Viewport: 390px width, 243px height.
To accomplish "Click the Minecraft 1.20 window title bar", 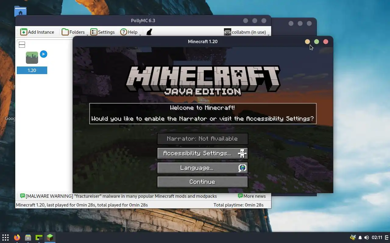I will pos(203,41).
